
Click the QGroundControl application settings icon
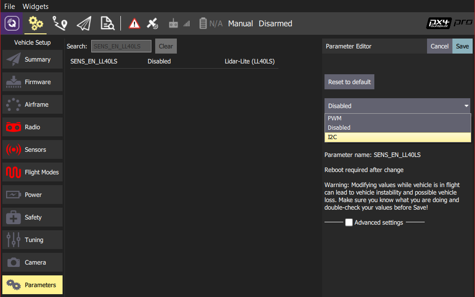point(12,23)
